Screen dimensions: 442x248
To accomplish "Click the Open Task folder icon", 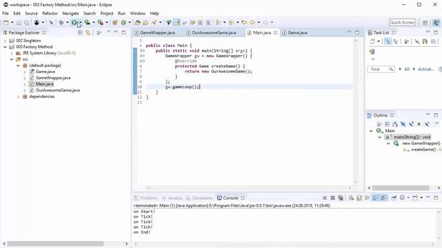I will 146,23.
